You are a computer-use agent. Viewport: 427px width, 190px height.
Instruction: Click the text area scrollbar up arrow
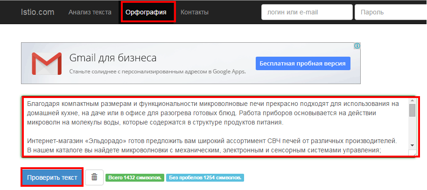(x=412, y=100)
